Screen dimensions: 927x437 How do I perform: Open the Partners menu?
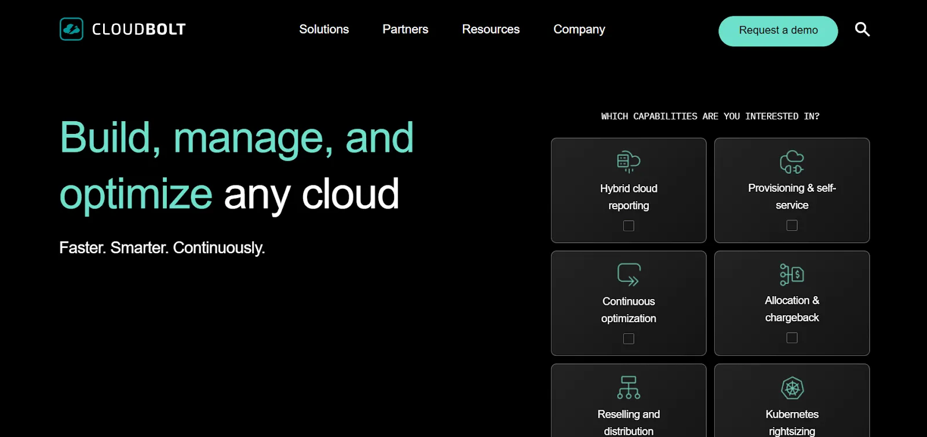tap(406, 29)
